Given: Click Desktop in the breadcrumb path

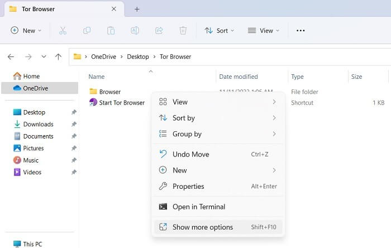Looking at the screenshot, I should (138, 56).
